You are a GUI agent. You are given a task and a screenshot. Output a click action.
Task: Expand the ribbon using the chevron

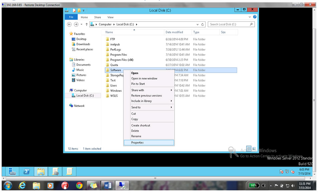(250, 17)
